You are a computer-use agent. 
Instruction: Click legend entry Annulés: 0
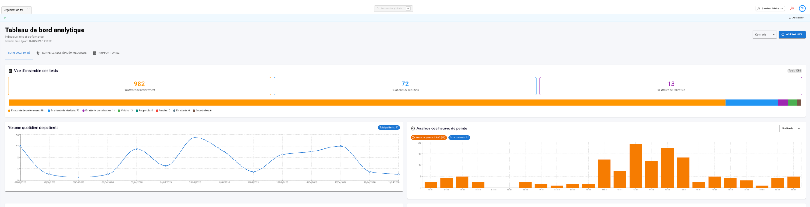coord(163,110)
